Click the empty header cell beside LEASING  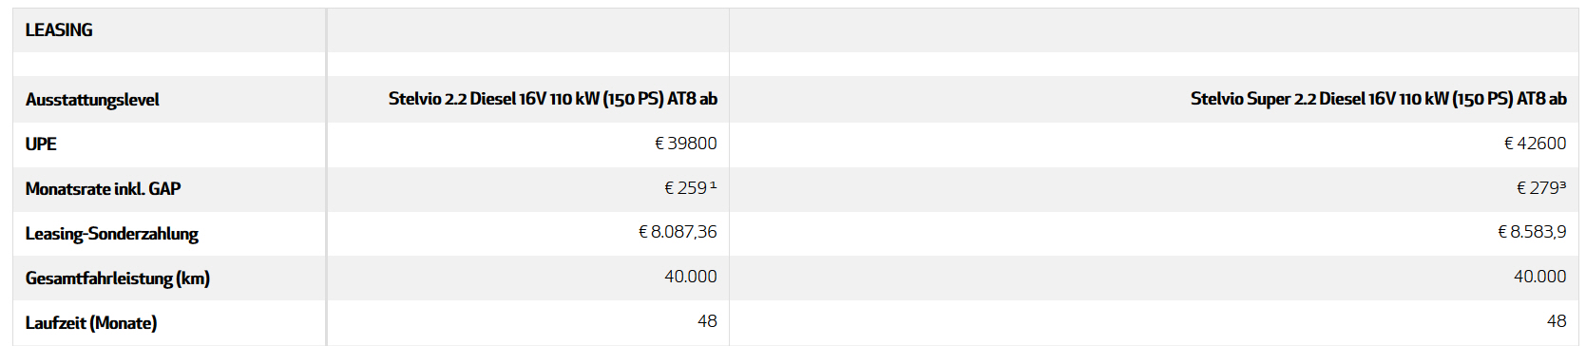point(528,30)
